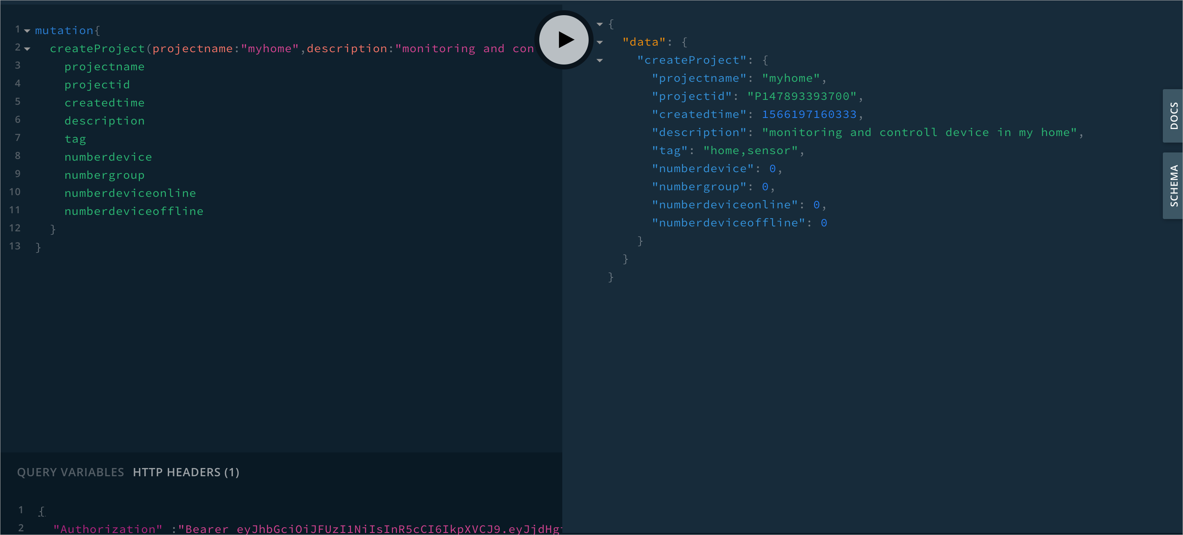
Task: Click the opening brace on headers line 1
Action: tap(41, 511)
